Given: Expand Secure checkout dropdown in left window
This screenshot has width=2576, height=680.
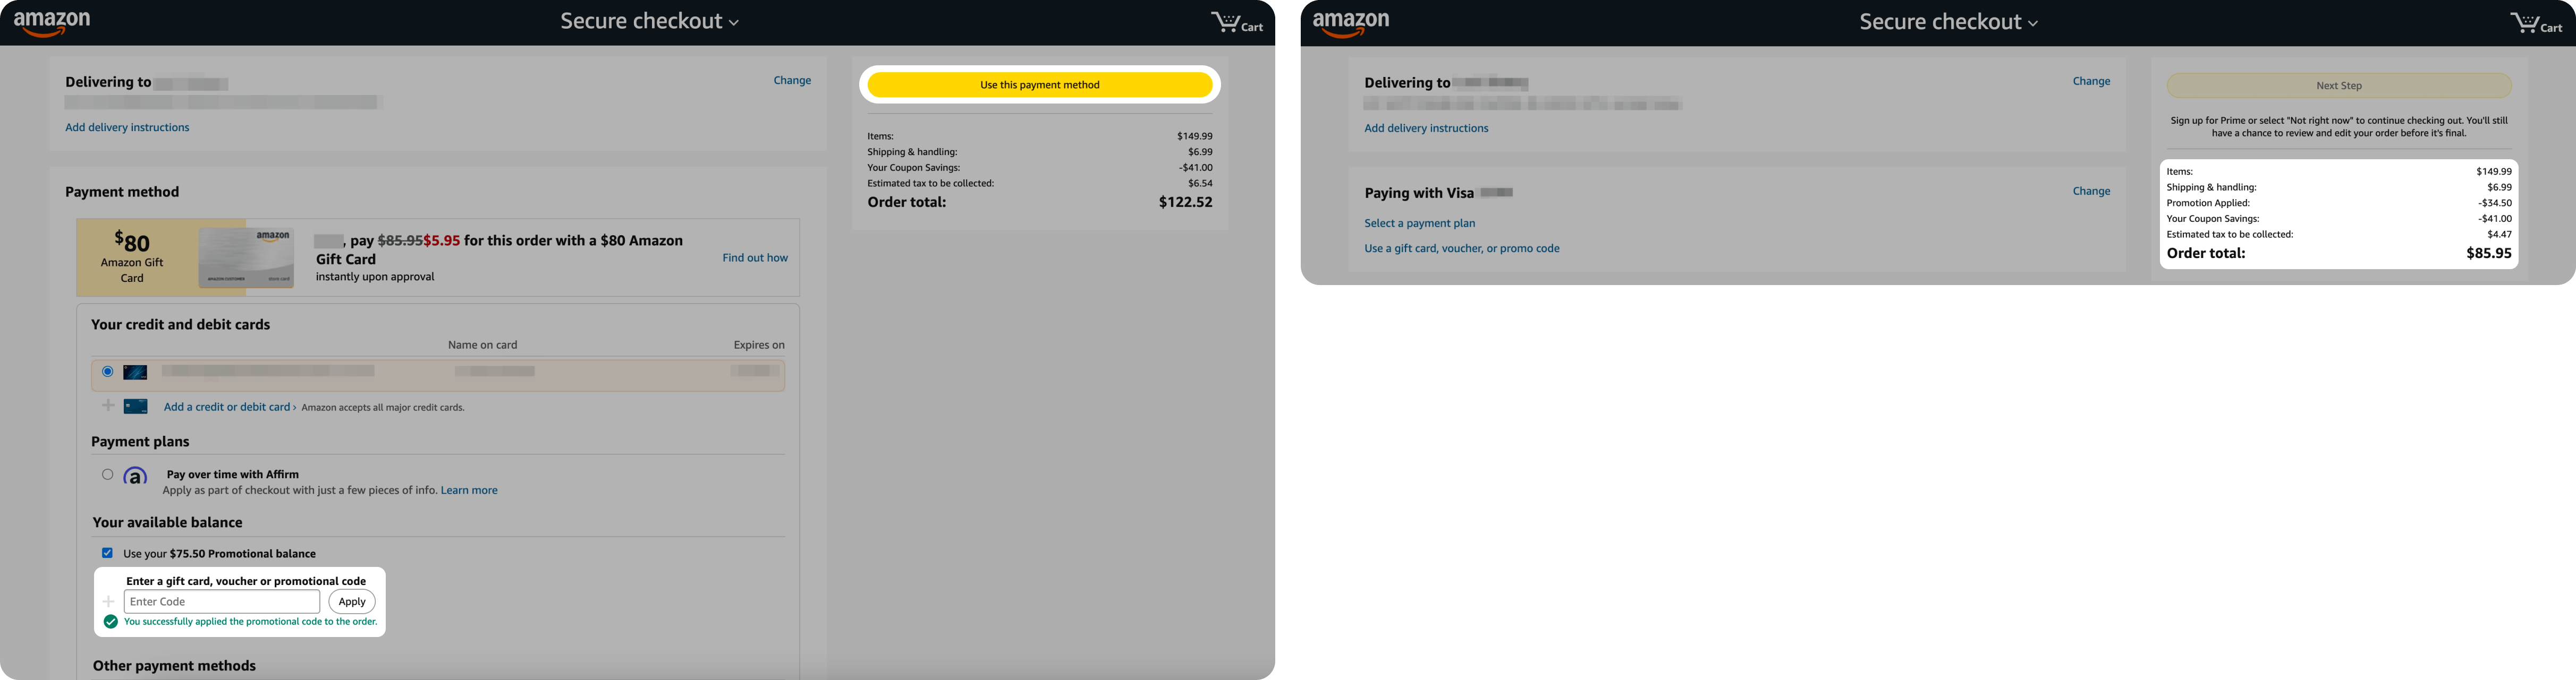Looking at the screenshot, I should [x=649, y=22].
